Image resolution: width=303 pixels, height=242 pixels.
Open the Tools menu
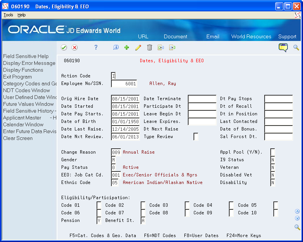coord(8,15)
